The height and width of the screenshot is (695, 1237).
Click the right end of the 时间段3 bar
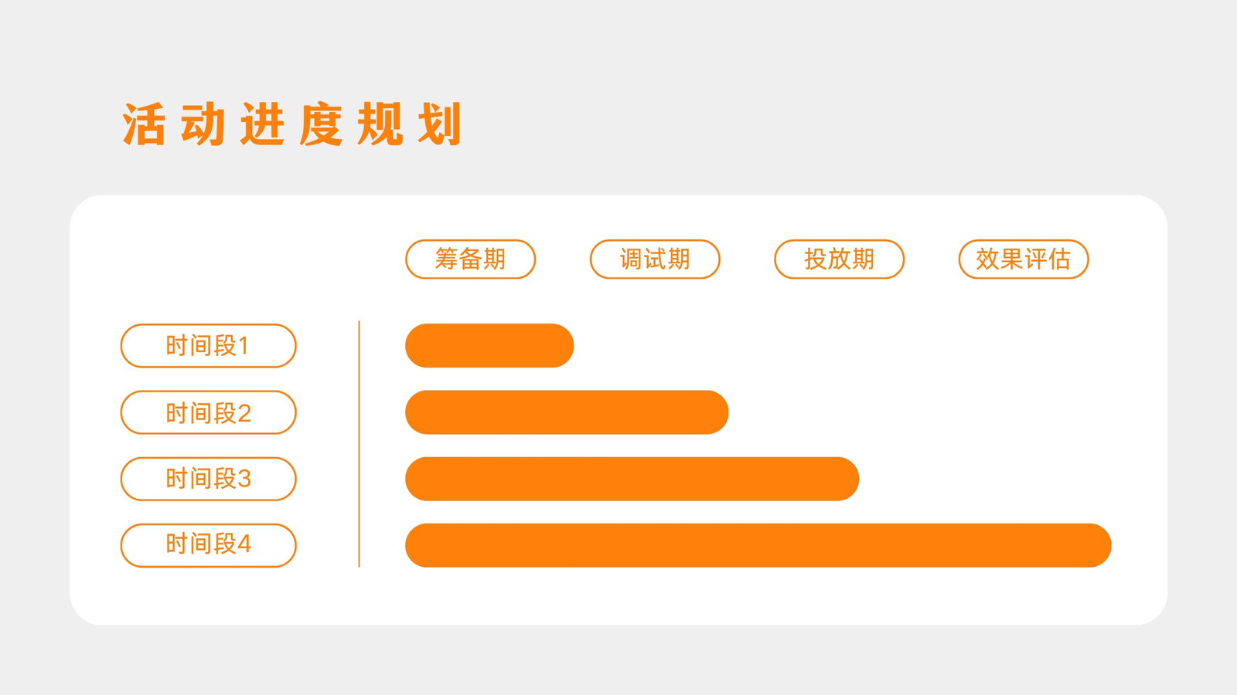847,479
